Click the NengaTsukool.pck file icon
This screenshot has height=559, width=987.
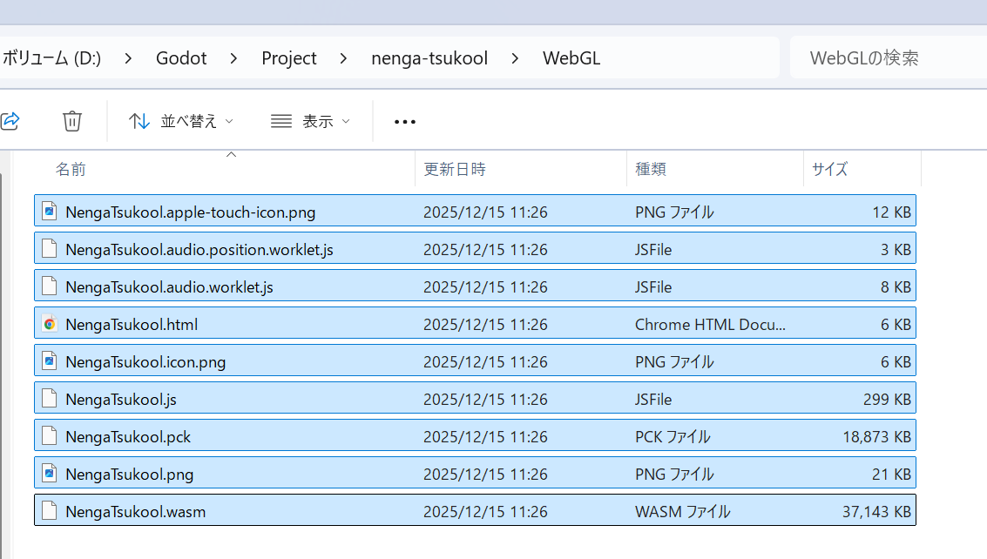[50, 436]
